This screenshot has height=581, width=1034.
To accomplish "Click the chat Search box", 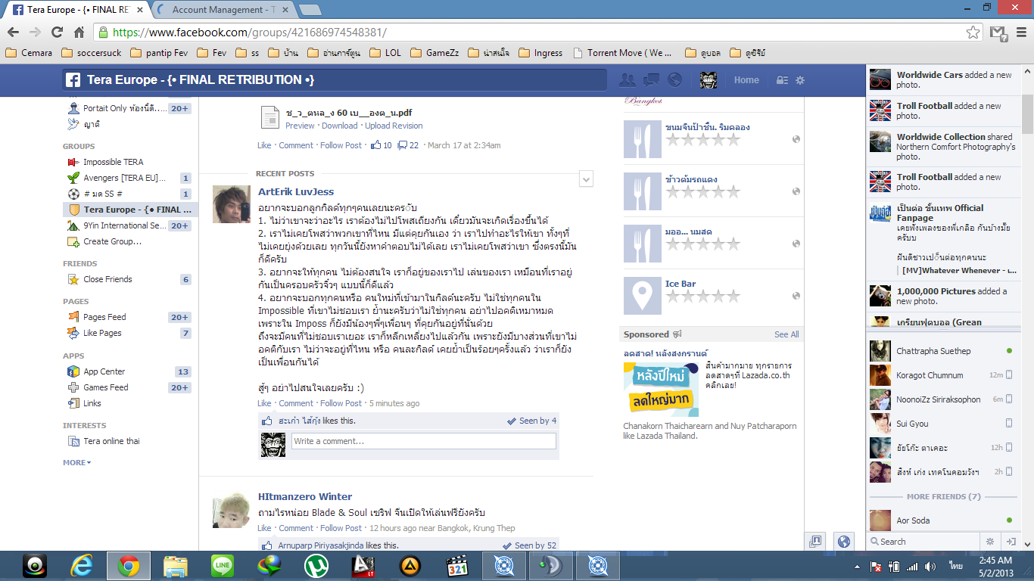I will pos(925,542).
